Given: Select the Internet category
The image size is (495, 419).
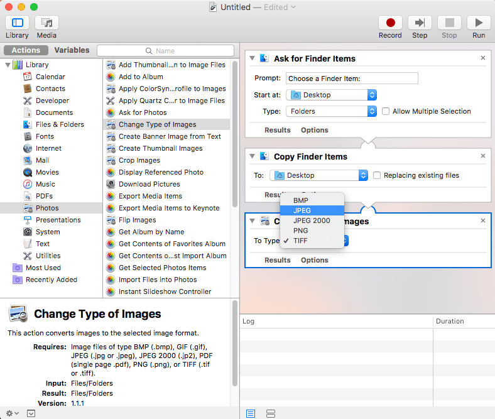Looking at the screenshot, I should (48, 148).
